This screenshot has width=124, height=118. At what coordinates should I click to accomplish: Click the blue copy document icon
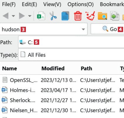[x=65, y=16]
